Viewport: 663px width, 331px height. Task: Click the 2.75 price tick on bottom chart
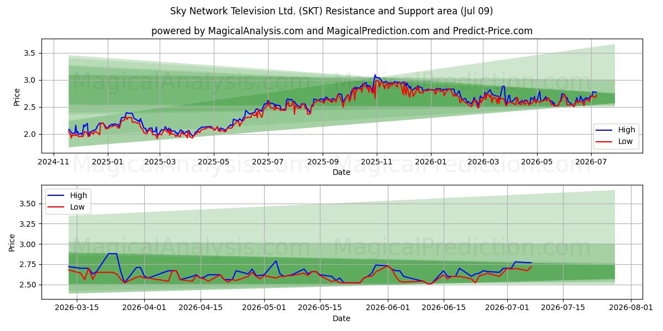[x=27, y=264]
